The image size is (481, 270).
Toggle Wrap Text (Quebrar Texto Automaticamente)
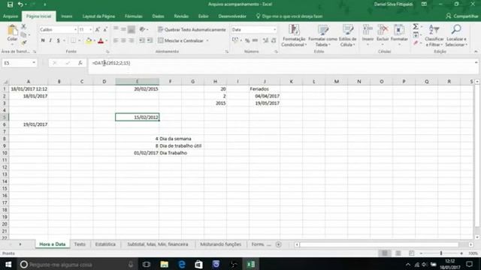coord(192,30)
